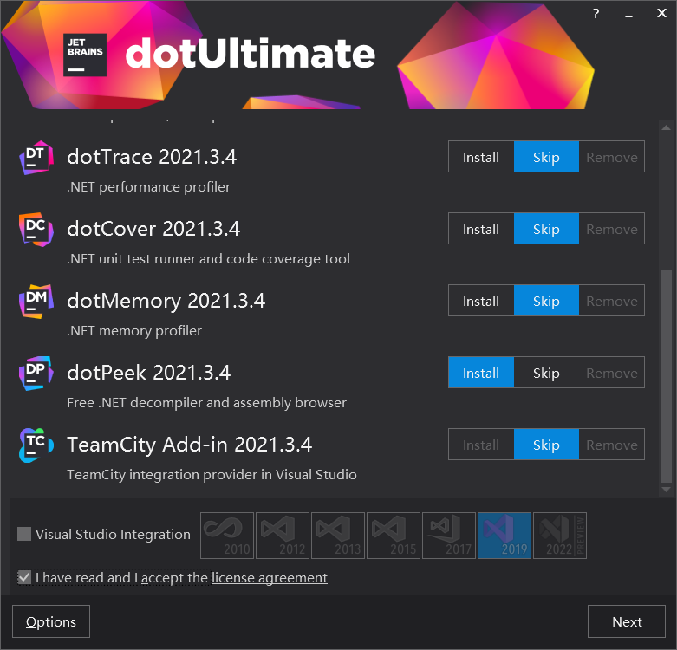Click '.NET memory profiler' description

tap(134, 331)
